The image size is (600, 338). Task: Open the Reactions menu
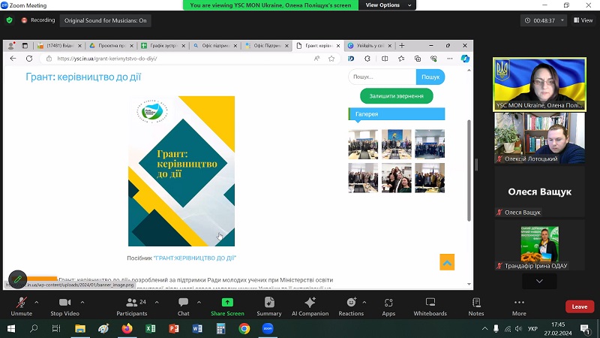[x=350, y=306]
